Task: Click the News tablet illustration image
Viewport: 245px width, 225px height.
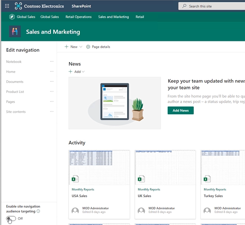Action: pyautogui.click(x=115, y=103)
